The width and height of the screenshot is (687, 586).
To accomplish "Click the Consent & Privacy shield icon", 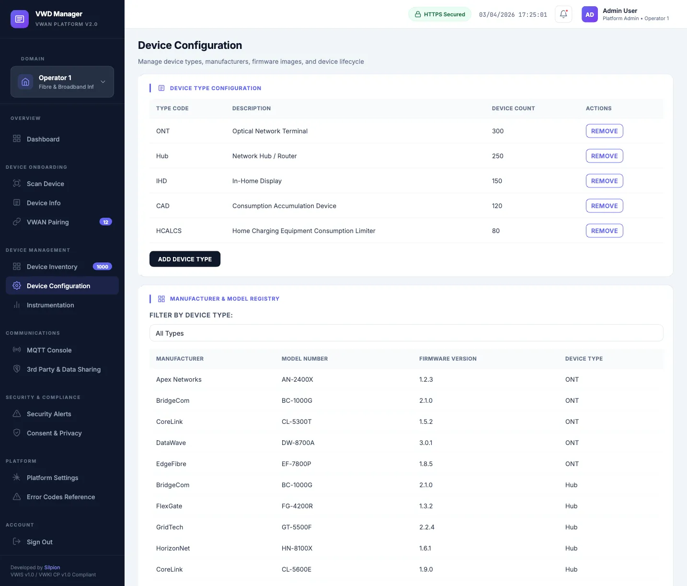I will pos(17,433).
